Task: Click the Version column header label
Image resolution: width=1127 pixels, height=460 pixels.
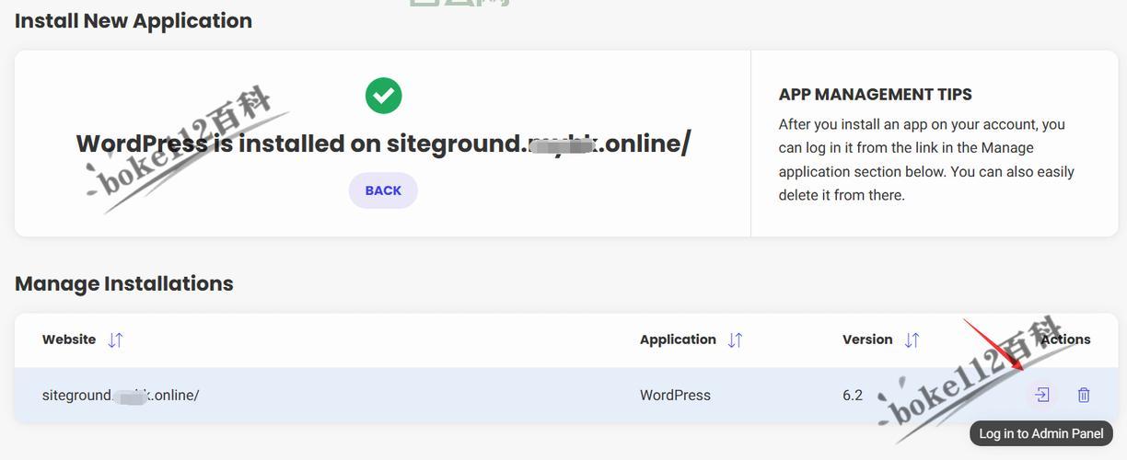Action: tap(867, 339)
